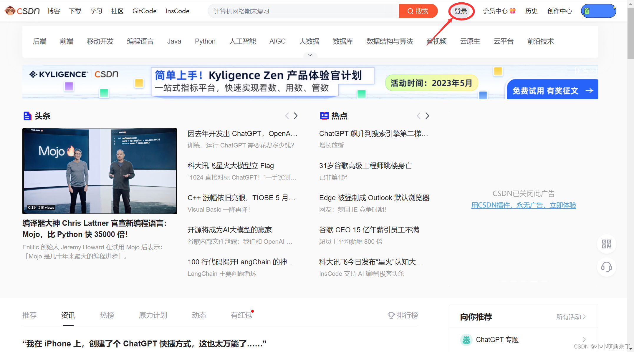Open the 学习 menu item
634x352 pixels.
tap(96, 11)
